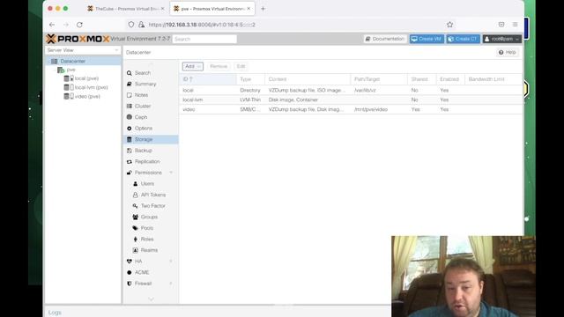Sort by the Content column header
The image size is (564, 317).
308,79
